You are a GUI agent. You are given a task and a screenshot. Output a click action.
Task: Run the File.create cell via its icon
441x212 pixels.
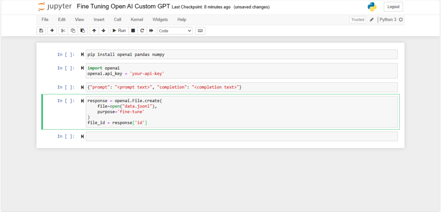(82, 101)
